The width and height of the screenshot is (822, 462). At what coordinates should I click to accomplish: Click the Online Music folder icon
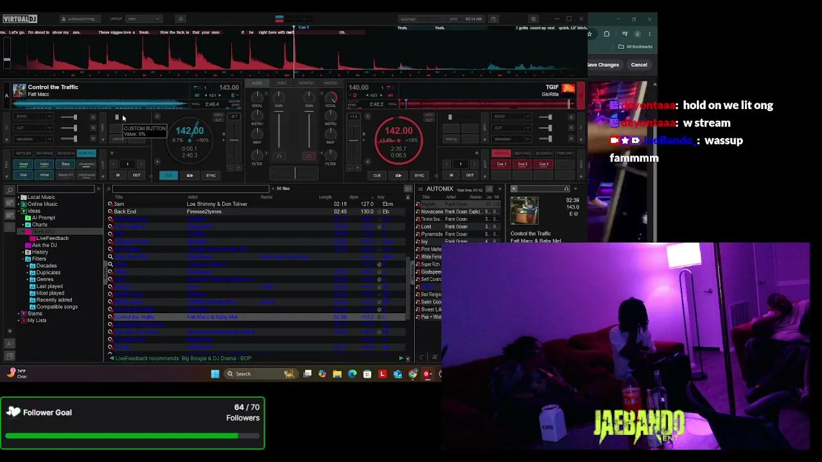click(24, 204)
